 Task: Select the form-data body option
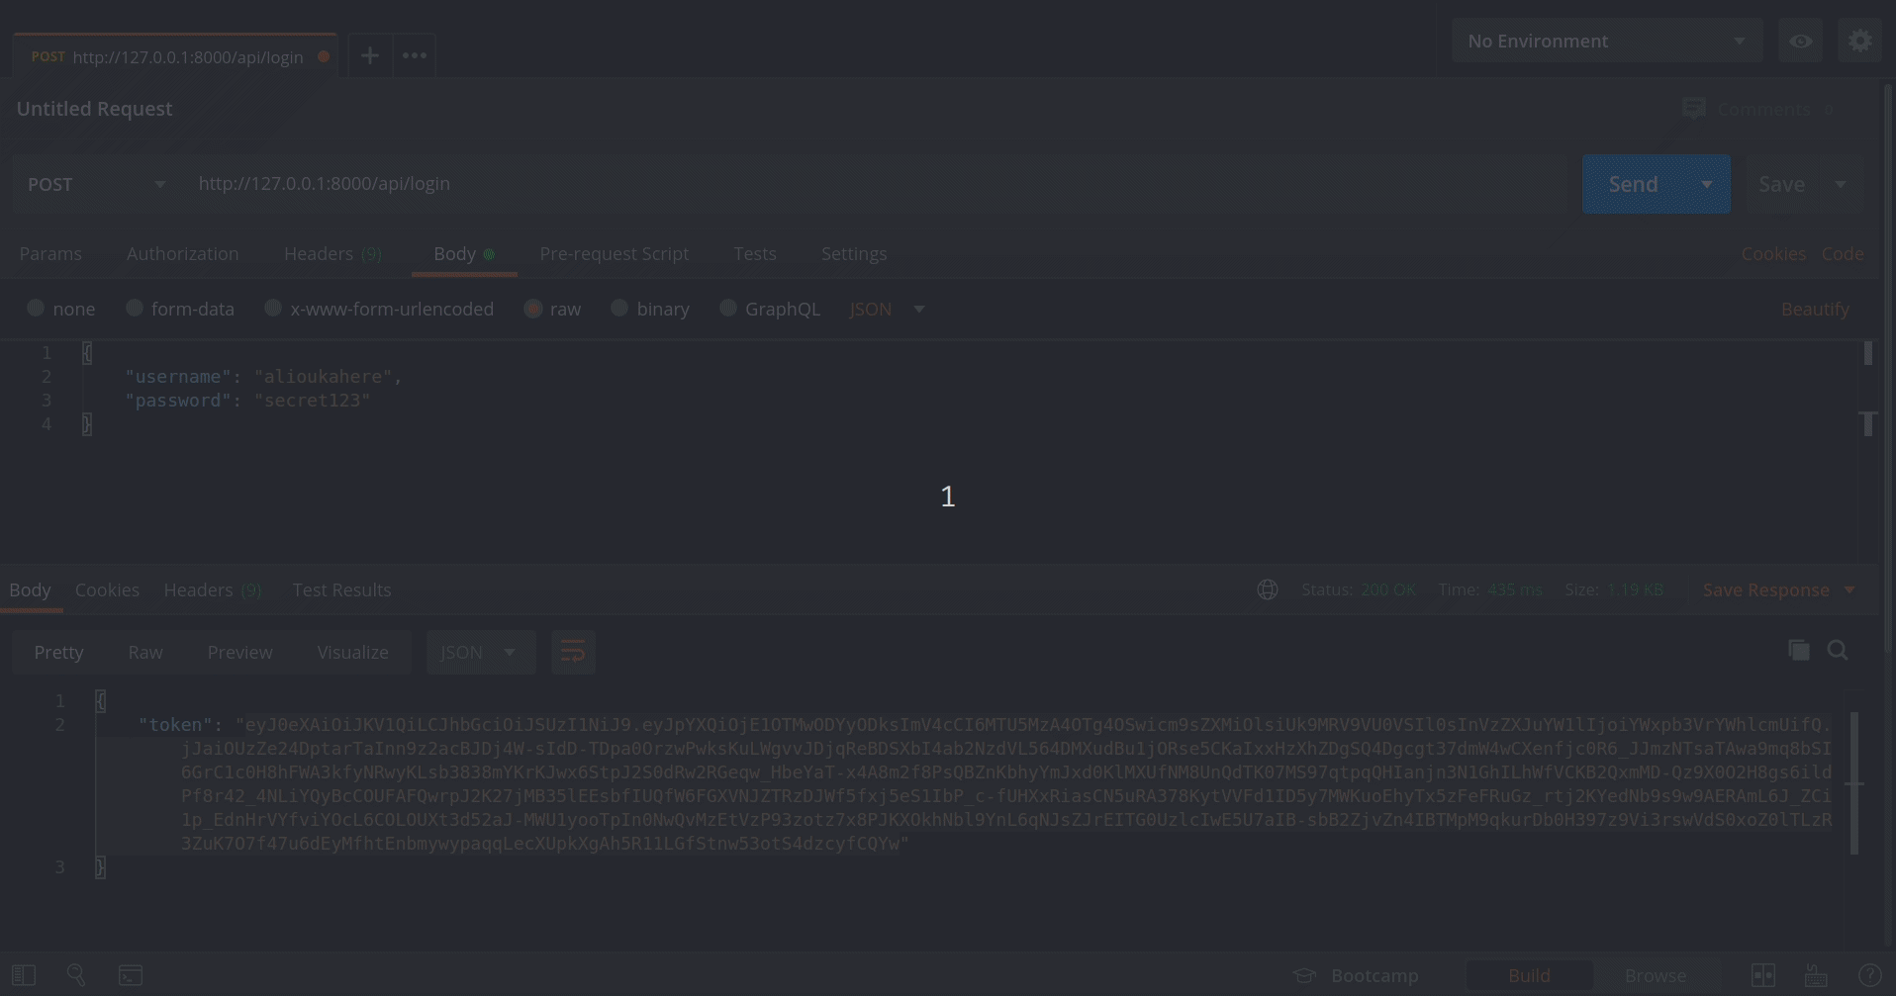coord(135,309)
